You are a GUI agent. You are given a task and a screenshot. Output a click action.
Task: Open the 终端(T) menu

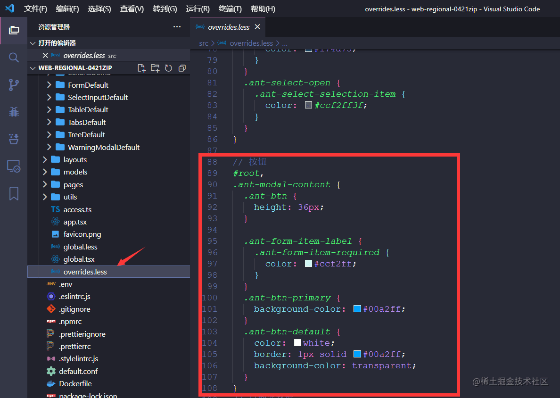click(x=230, y=9)
